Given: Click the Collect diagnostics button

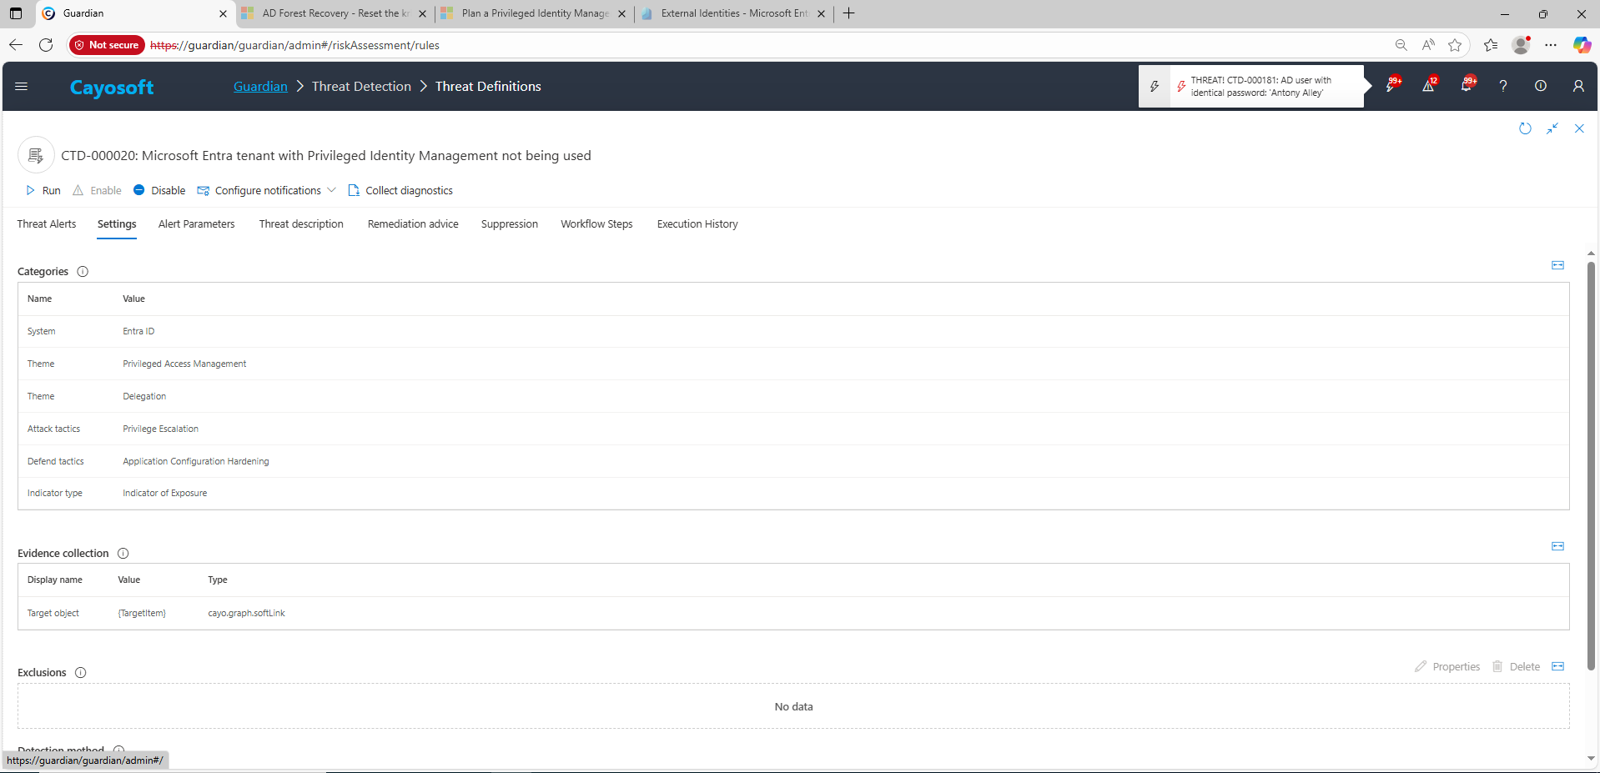Looking at the screenshot, I should click(400, 190).
